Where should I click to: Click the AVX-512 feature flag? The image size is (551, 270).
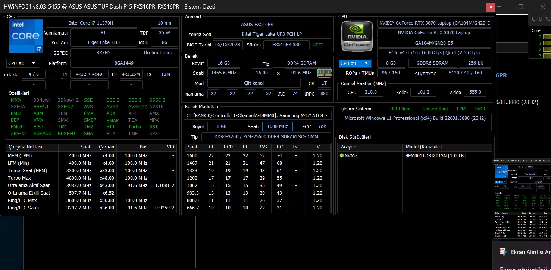pos(138,107)
